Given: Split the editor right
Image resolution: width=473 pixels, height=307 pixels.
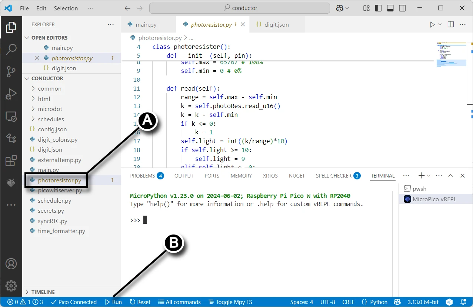Looking at the screenshot, I should coord(451,24).
